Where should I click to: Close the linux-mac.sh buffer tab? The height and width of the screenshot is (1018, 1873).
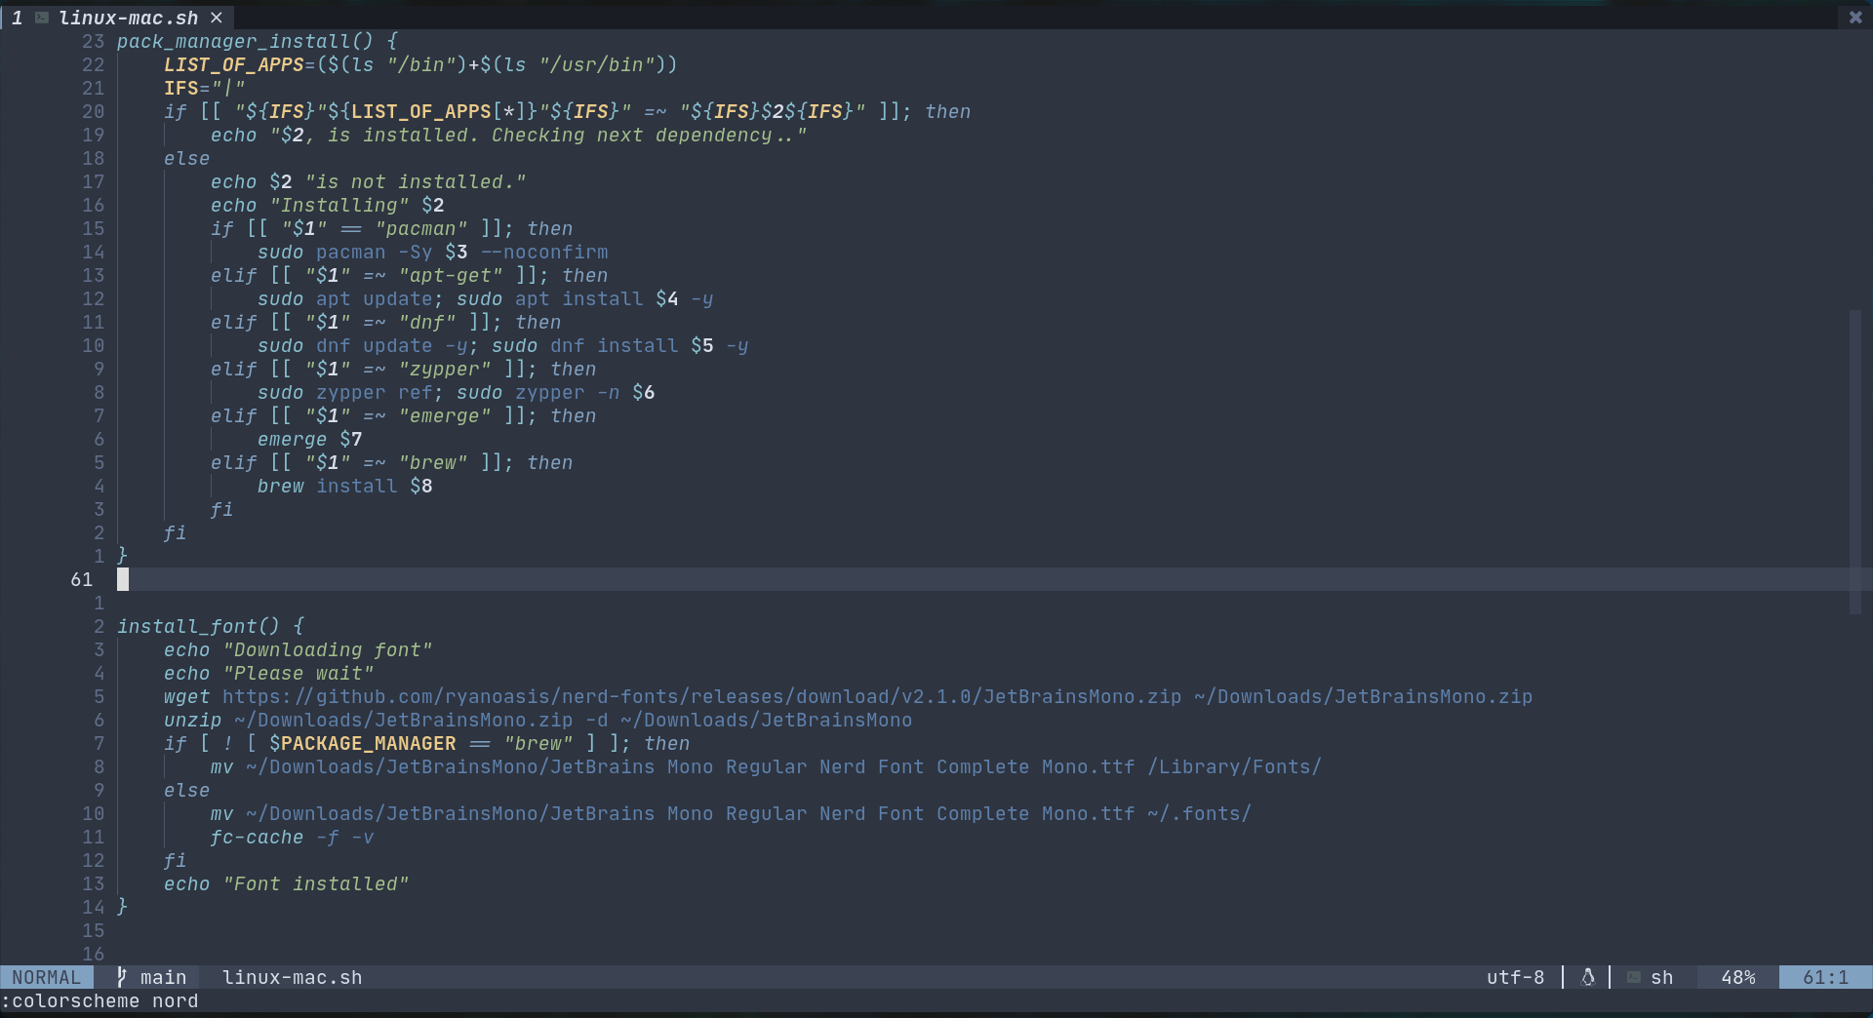(217, 18)
